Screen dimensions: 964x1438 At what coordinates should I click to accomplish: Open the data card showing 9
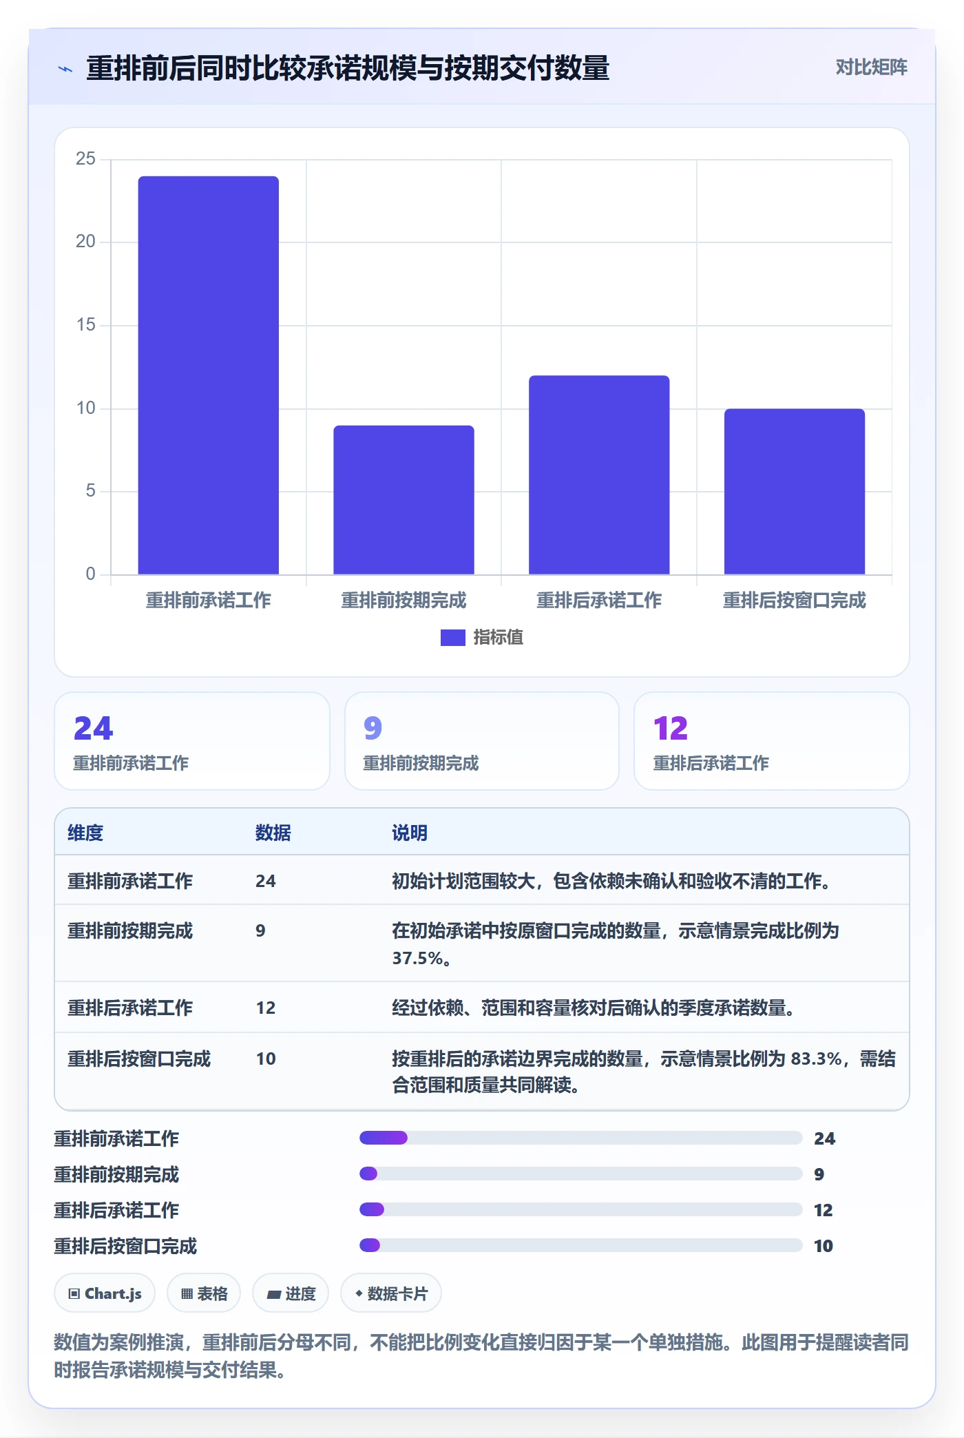(482, 741)
